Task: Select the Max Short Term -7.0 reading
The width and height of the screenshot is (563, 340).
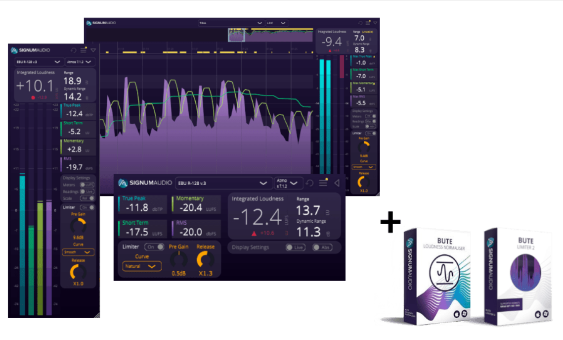Action: tap(364, 74)
